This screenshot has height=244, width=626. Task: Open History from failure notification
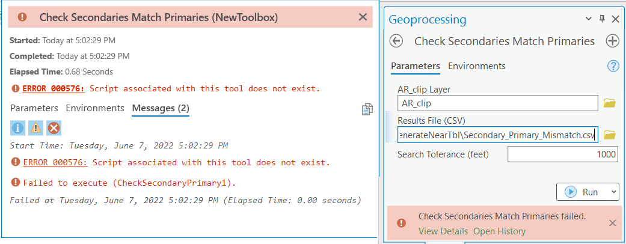[499, 231]
